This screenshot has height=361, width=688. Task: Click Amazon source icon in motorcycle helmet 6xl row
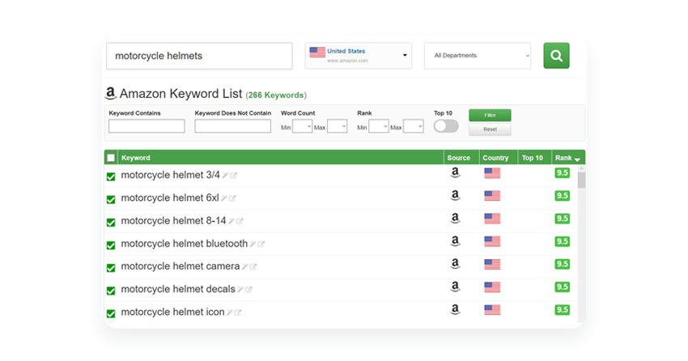click(x=456, y=195)
